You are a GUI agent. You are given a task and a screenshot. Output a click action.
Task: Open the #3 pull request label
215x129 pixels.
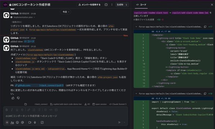click(87, 104)
